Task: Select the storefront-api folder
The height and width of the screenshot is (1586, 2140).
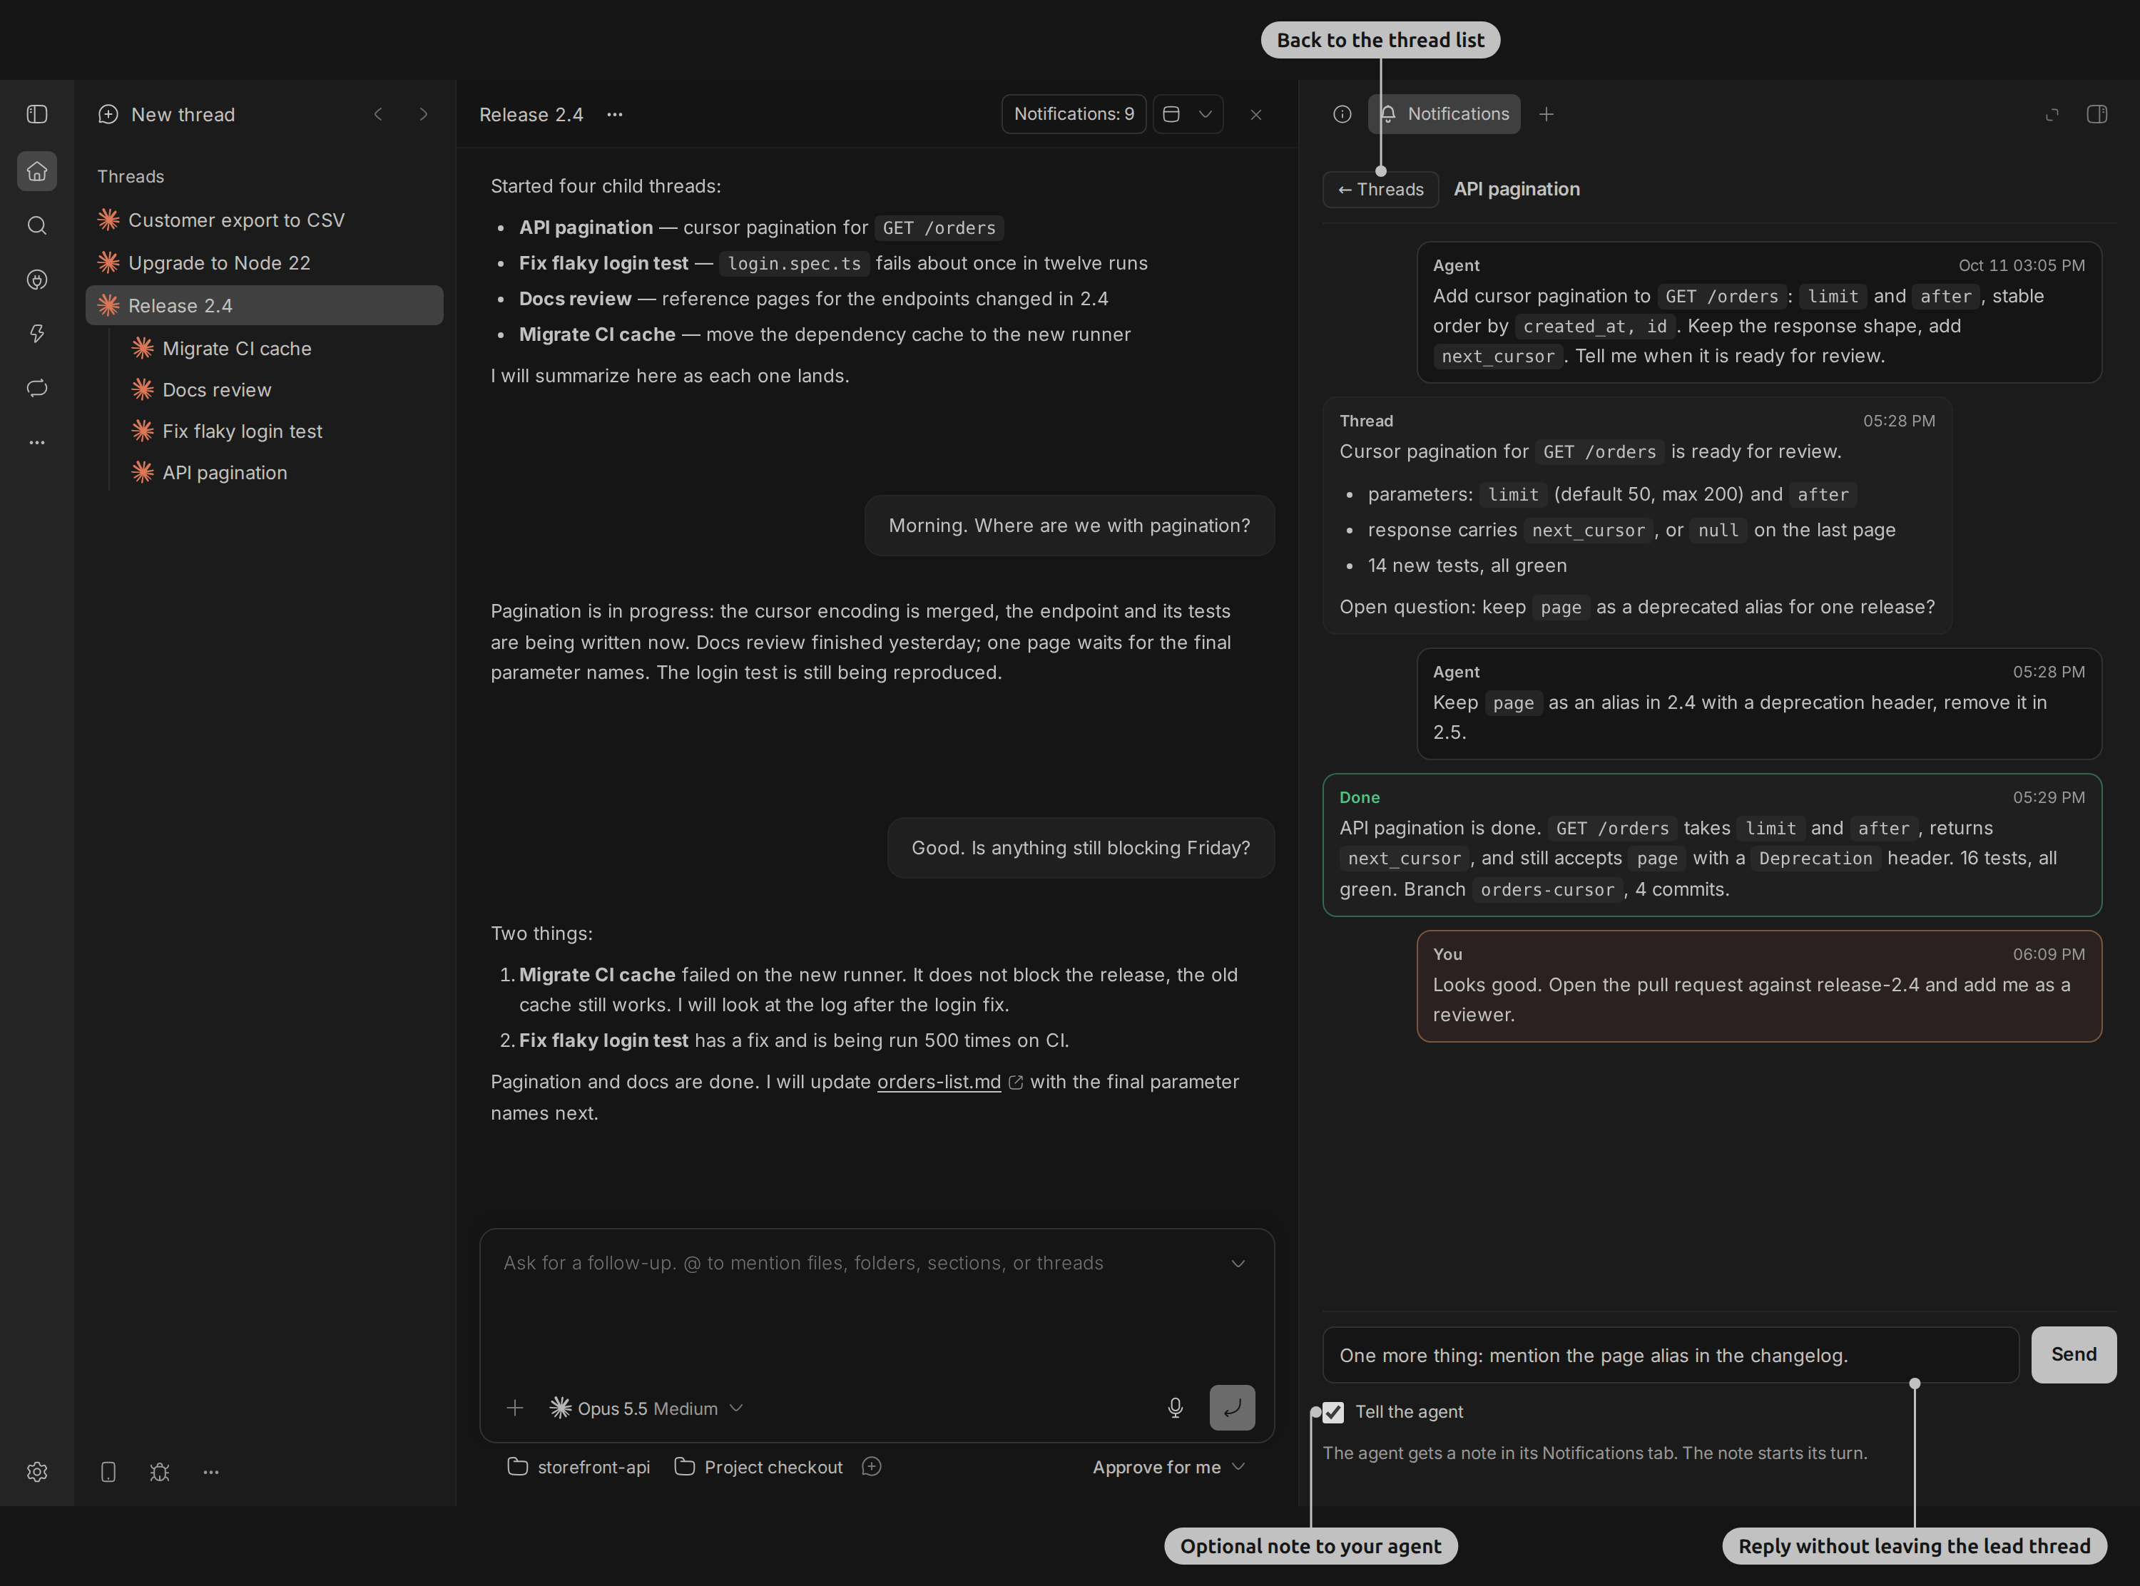Action: (578, 1467)
